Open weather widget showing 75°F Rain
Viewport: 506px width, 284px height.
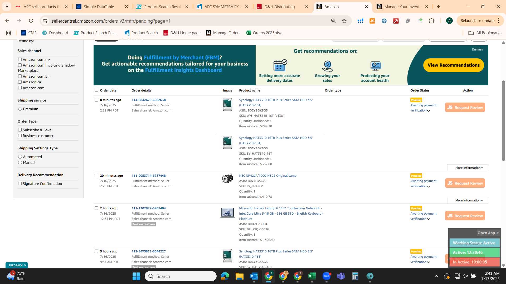click(16, 276)
